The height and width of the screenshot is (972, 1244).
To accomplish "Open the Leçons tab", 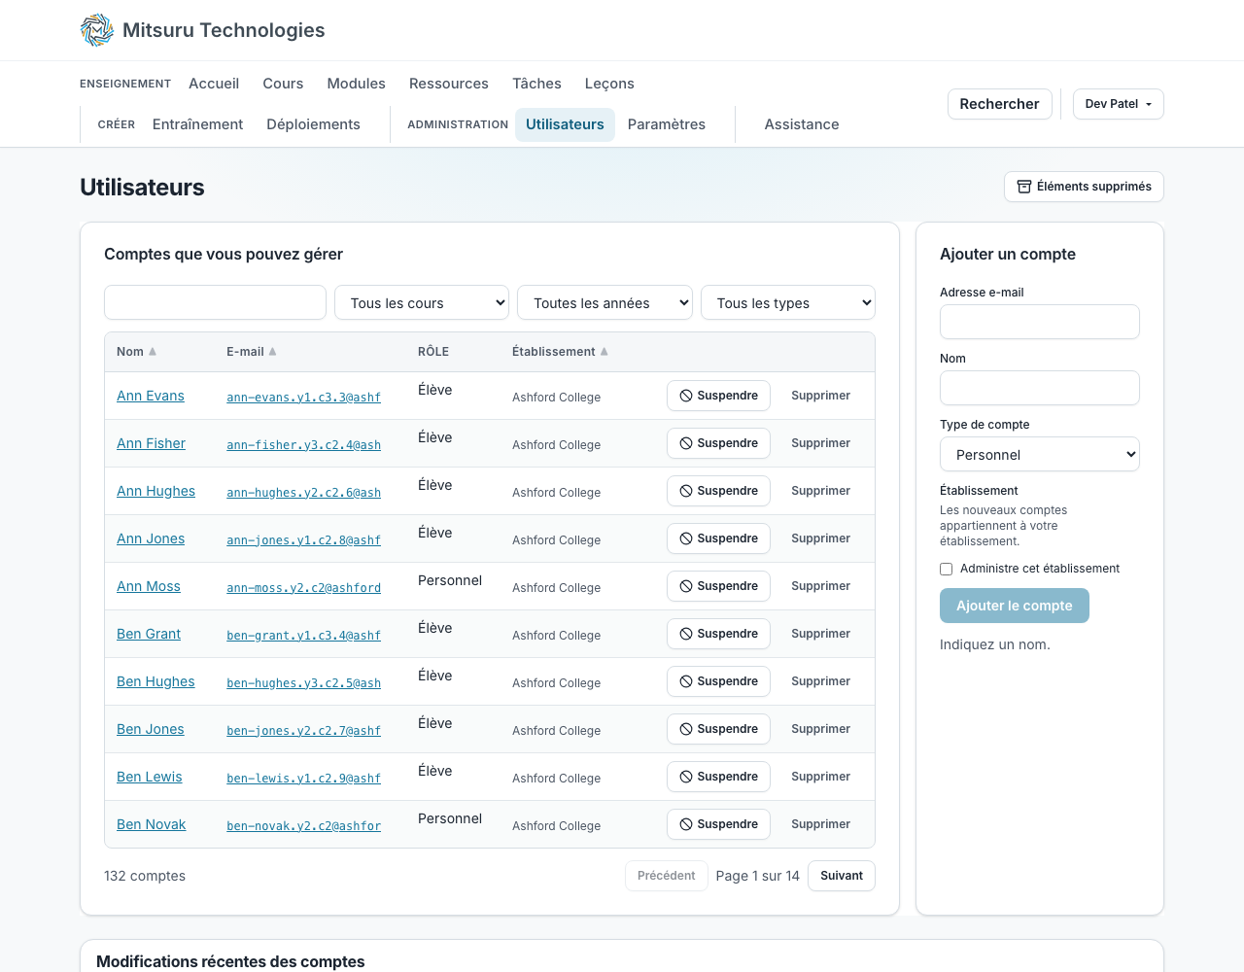I will (609, 84).
